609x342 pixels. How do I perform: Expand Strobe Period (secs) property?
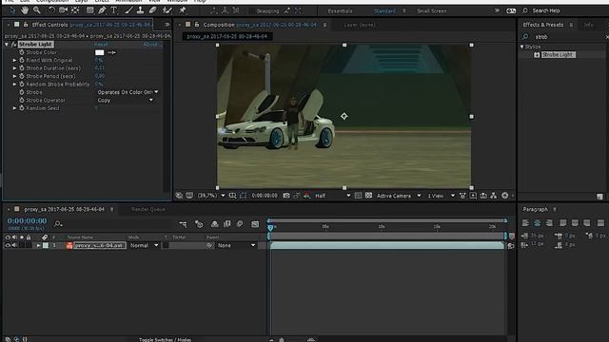pyautogui.click(x=15, y=76)
